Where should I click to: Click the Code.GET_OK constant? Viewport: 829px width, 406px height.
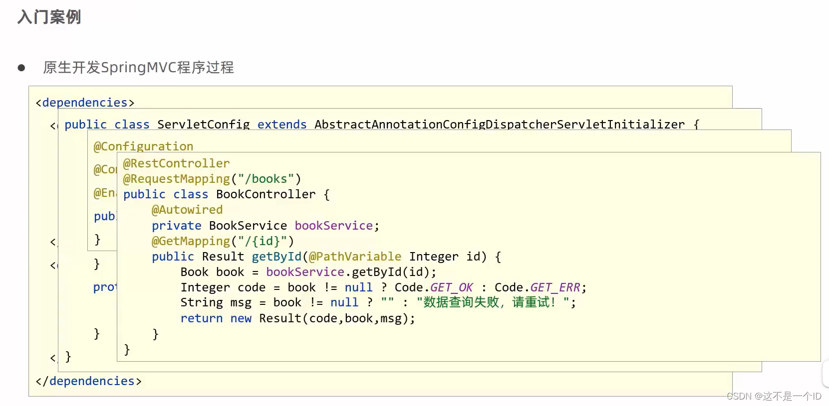pyautogui.click(x=434, y=287)
